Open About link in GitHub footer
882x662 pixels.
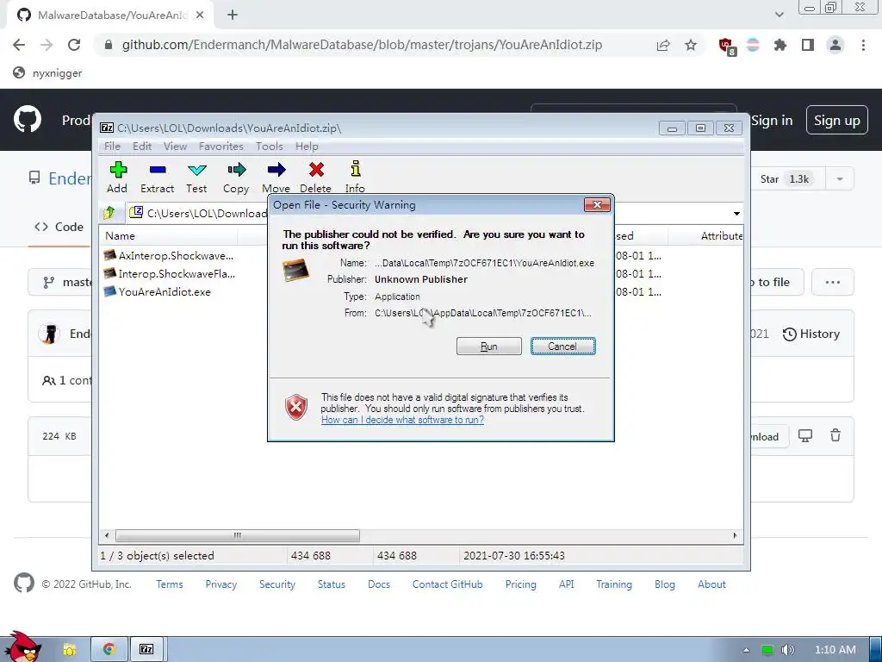pyautogui.click(x=711, y=584)
